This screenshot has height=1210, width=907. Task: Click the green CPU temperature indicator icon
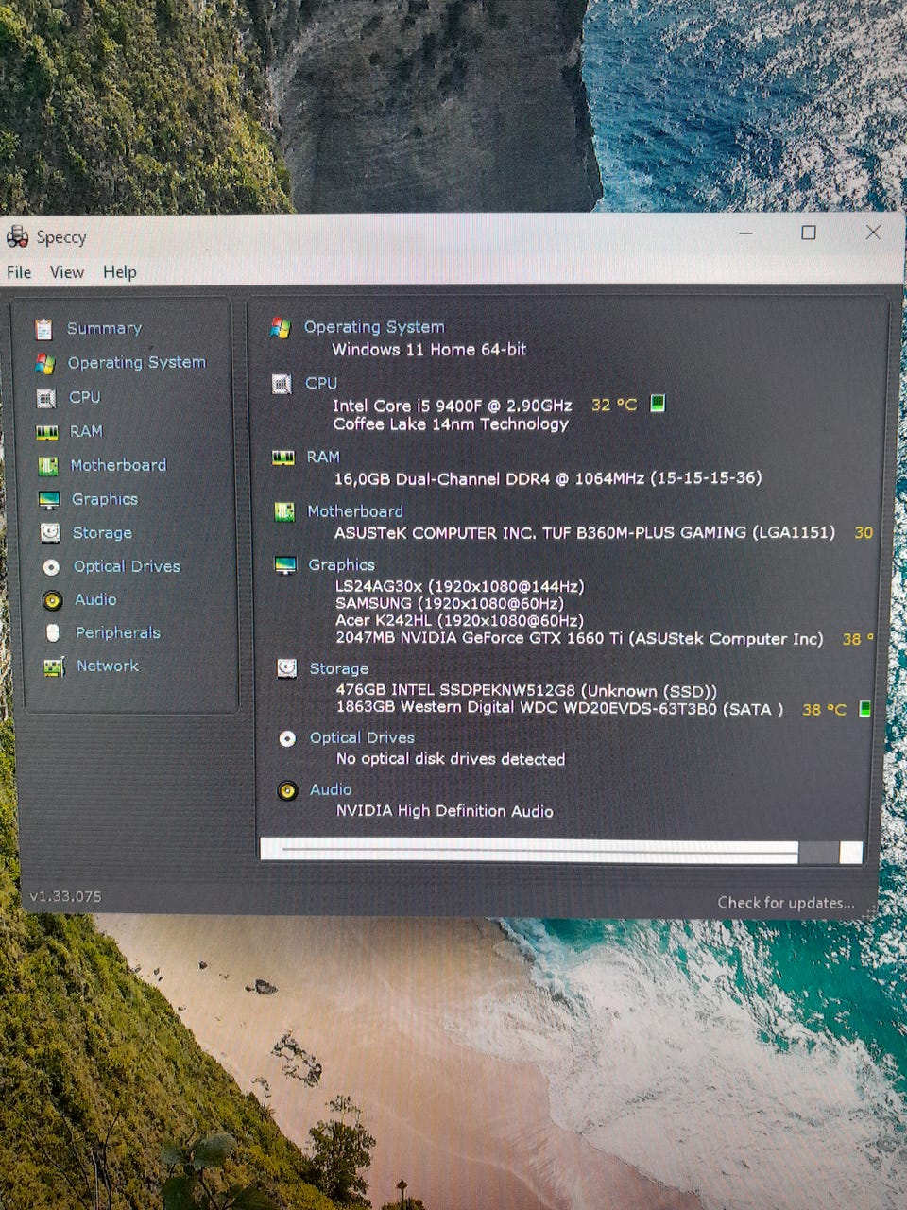658,404
